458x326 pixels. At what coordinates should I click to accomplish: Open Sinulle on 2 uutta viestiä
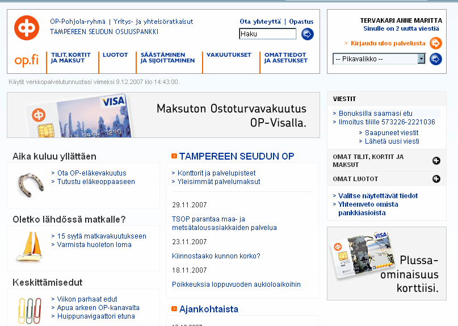tap(401, 28)
